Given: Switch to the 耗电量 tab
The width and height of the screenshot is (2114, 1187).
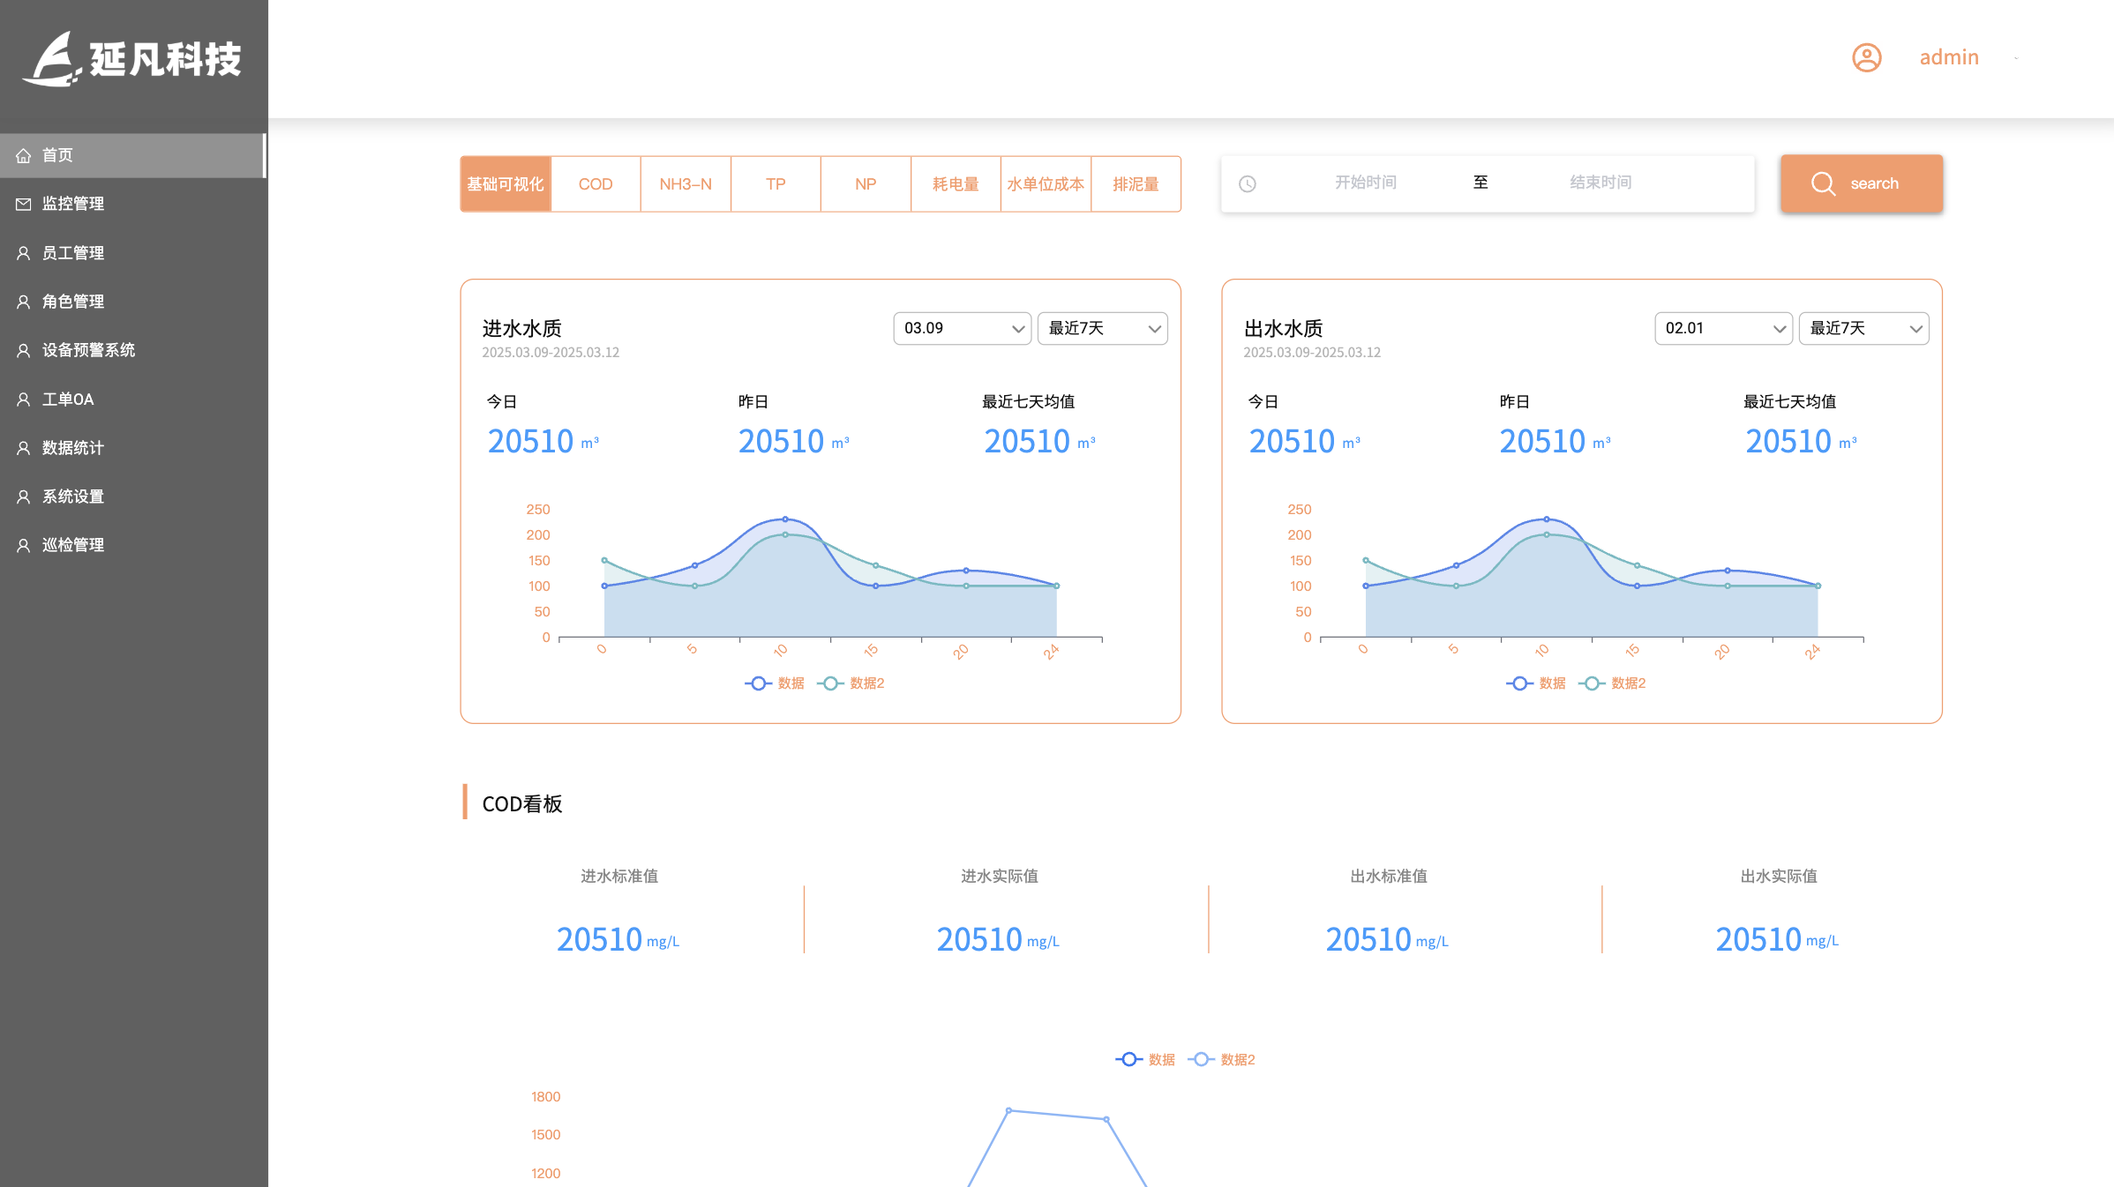Looking at the screenshot, I should tap(956, 184).
